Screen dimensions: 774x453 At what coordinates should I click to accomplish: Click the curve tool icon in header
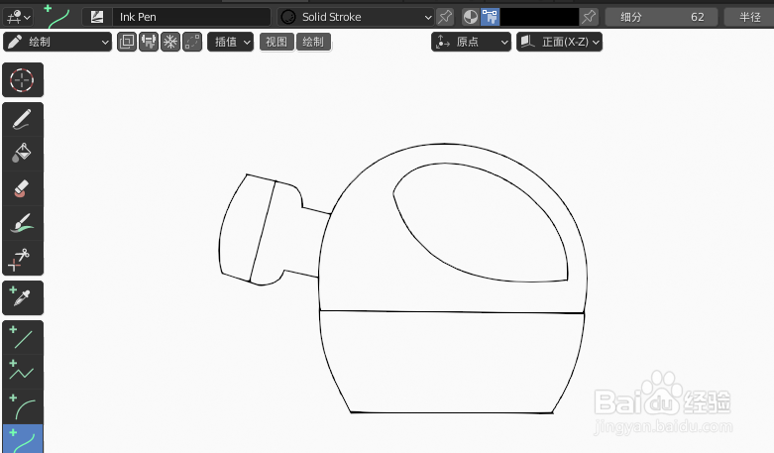[x=57, y=17]
